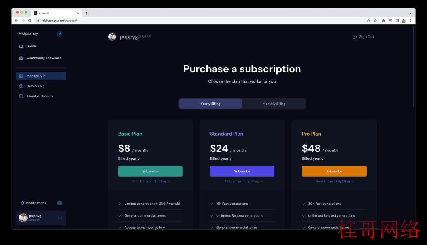
Task: Open Chrome's three-dot main menu
Action: point(411,21)
